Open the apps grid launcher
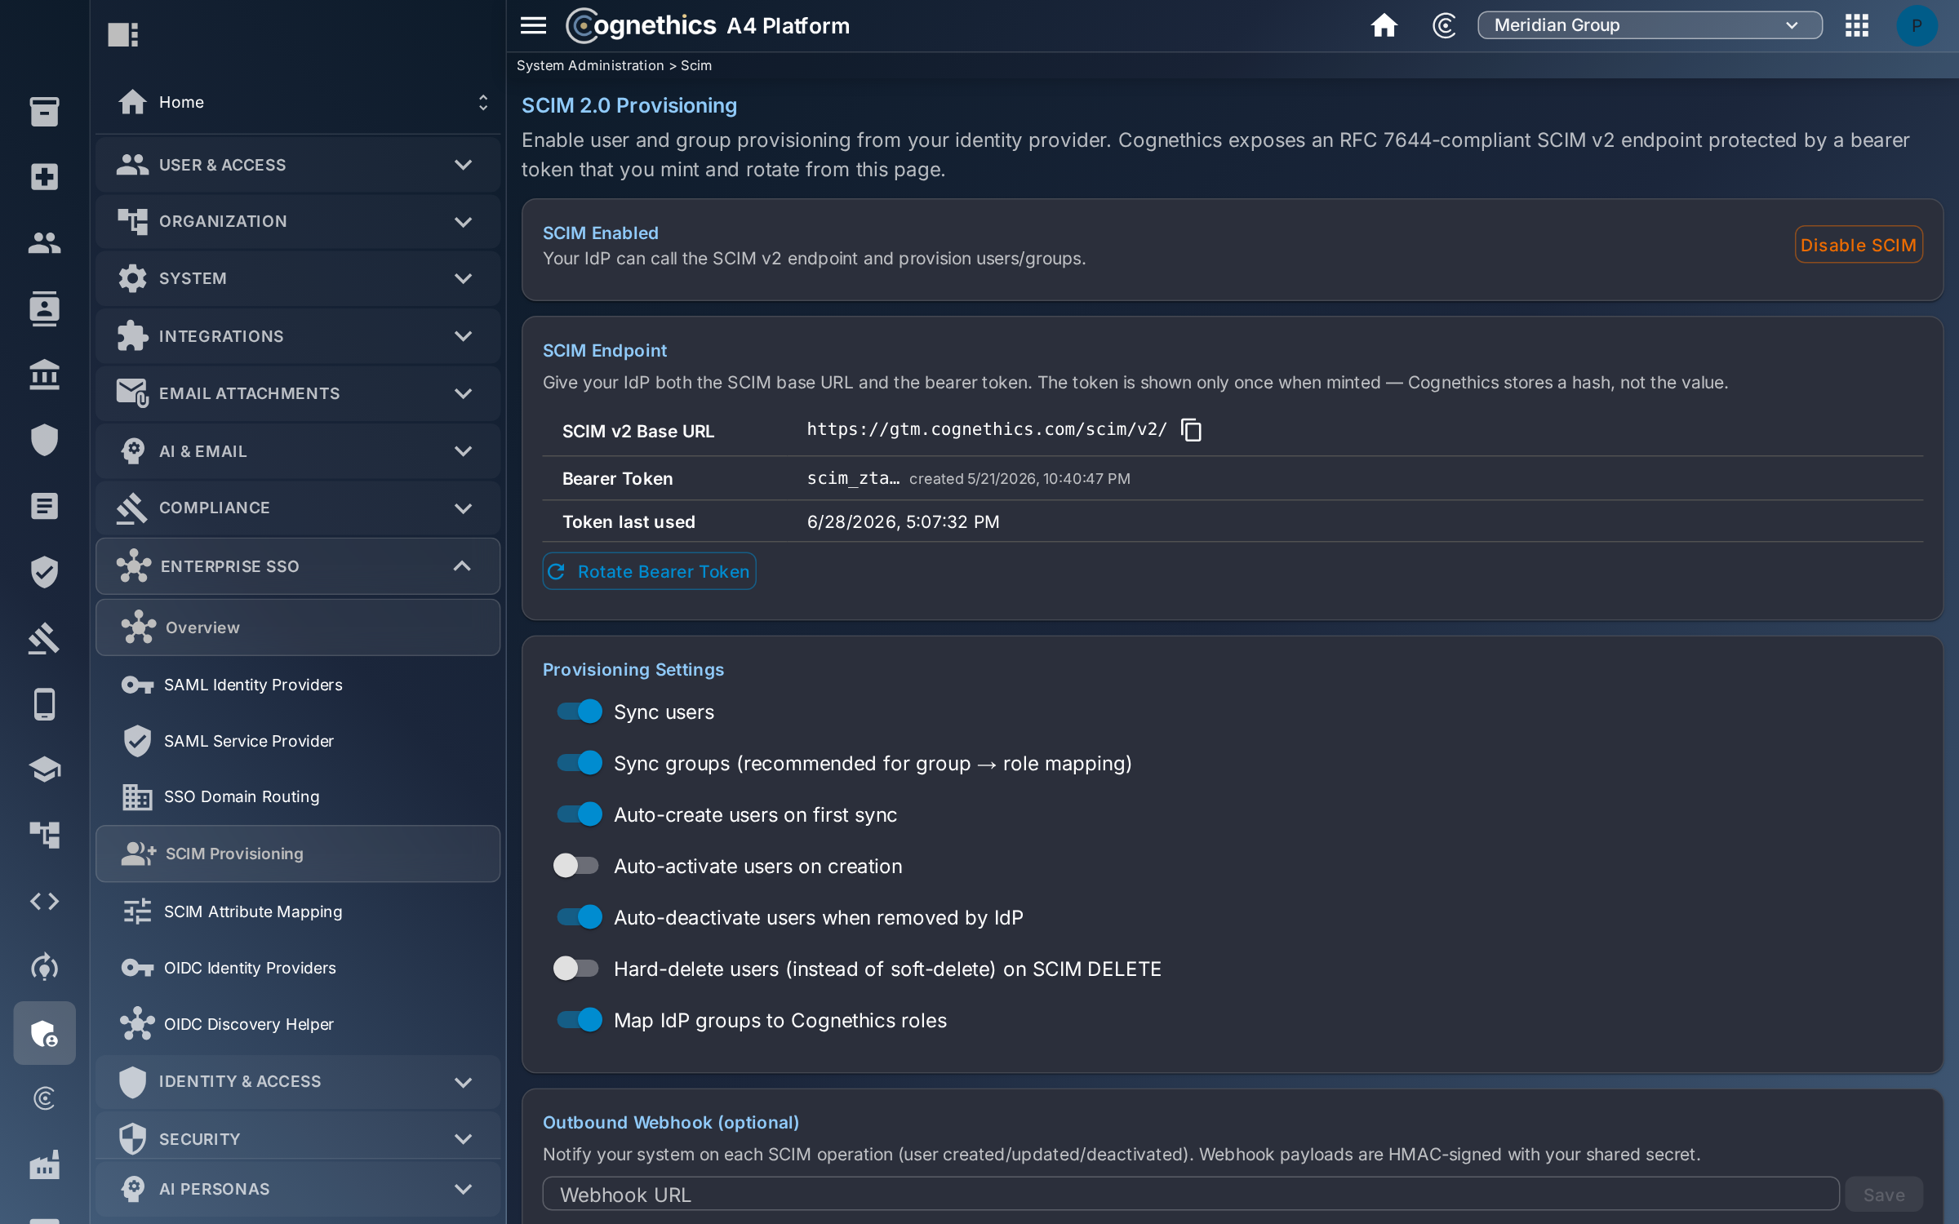Image resolution: width=1959 pixels, height=1224 pixels. click(1857, 25)
